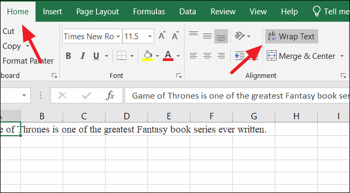Viewport: 350px width, 193px height.
Task: Apply Middle Align to cell
Action: 207,36
